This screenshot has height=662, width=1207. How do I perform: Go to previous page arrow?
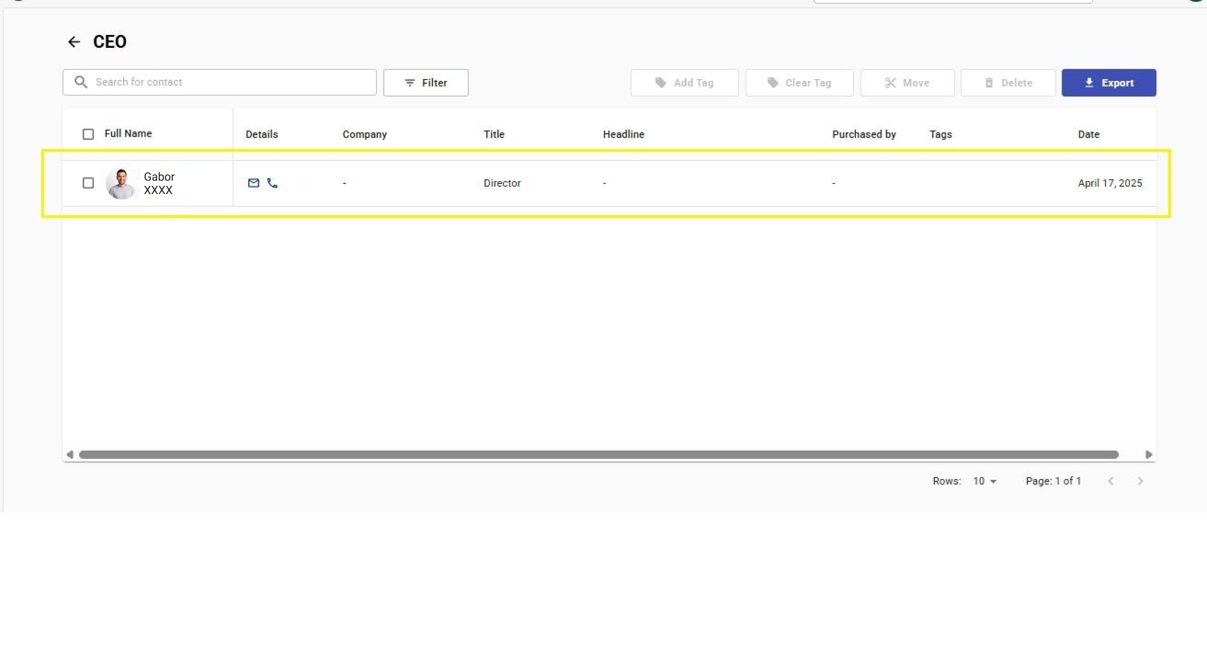(1110, 481)
